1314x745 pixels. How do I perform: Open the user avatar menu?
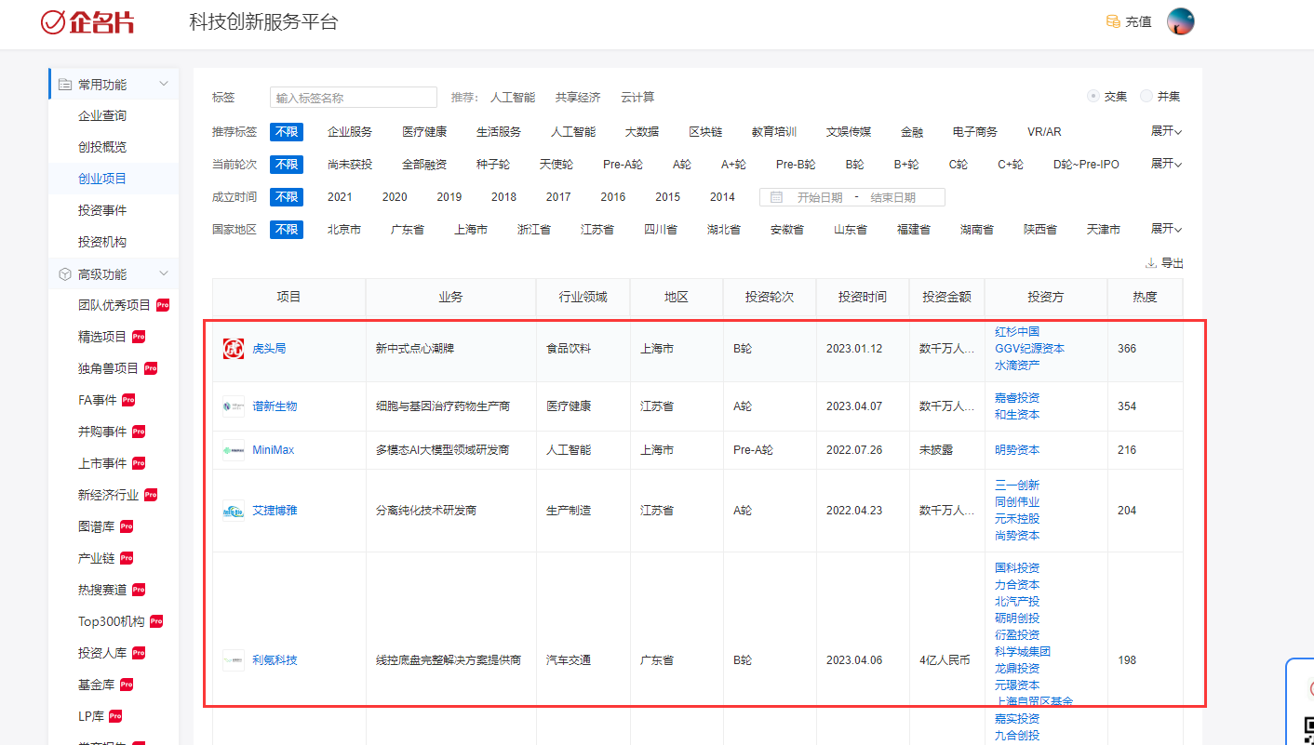pyautogui.click(x=1180, y=21)
